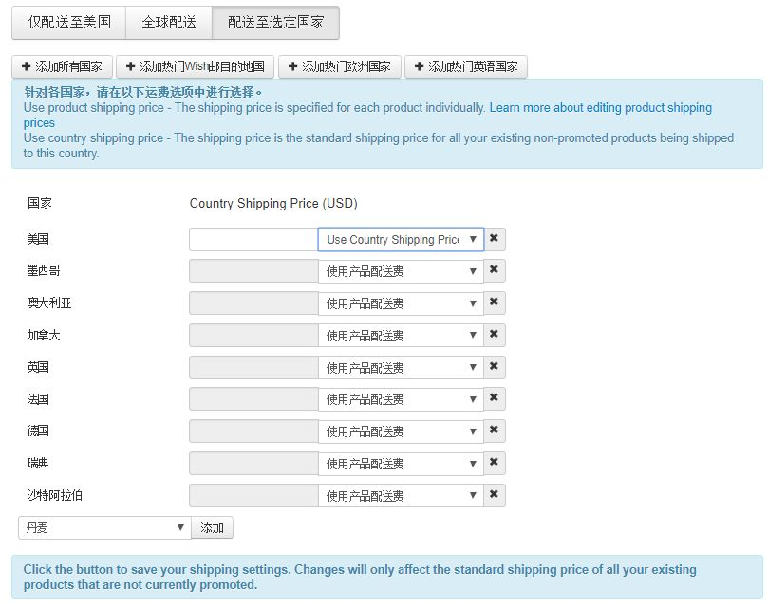Screen dimensions: 768x604
Task: Open the 墨西哥 shipping option dropdown
Action: [401, 271]
